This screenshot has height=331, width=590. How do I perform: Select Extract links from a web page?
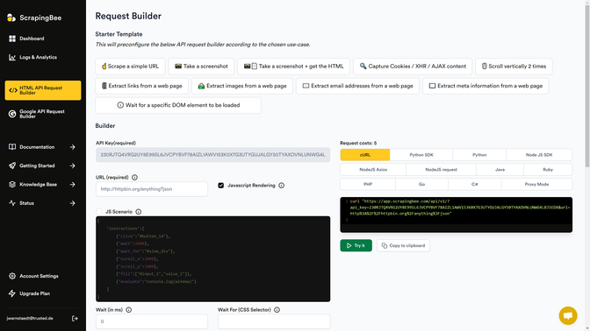coord(142,86)
